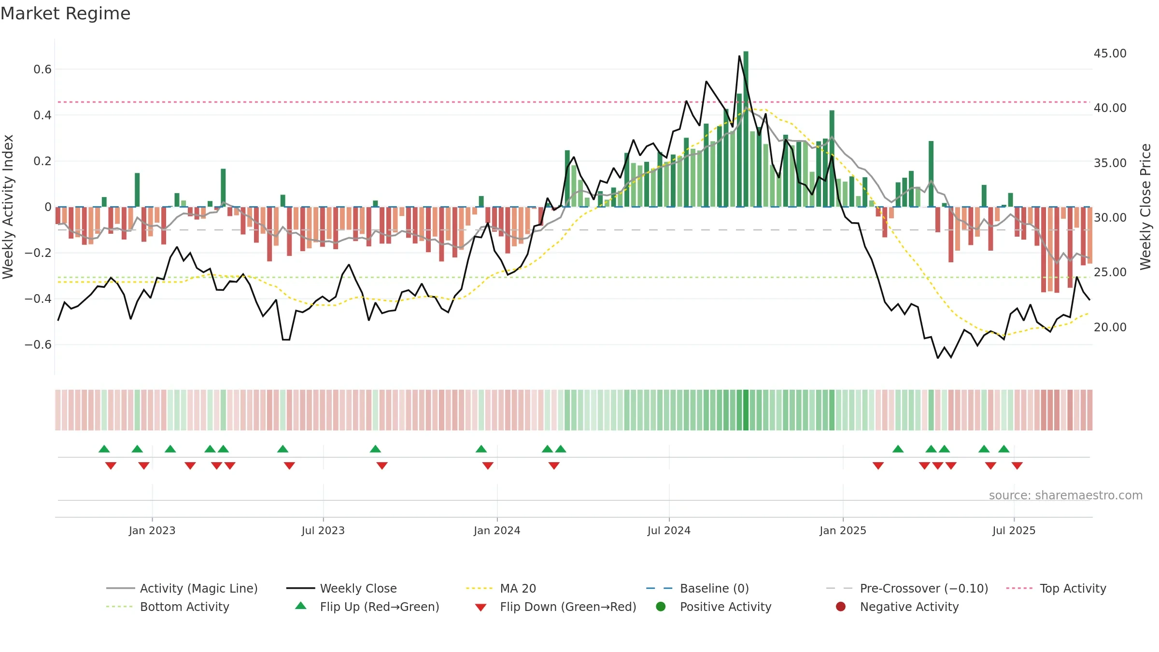Viewport: 1159px width, 652px height.
Task: Click the Weekly Activity Index axis title
Action: (8, 207)
